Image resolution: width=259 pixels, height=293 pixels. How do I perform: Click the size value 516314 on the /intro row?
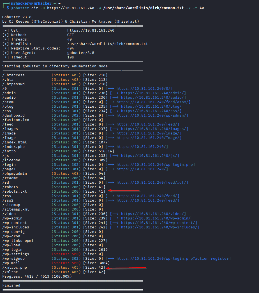[x=99, y=151]
